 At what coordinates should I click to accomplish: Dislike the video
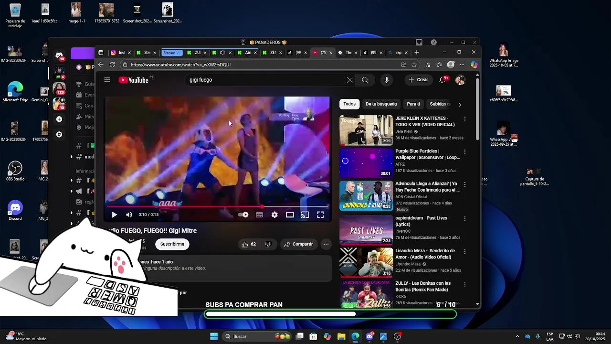[x=268, y=244]
